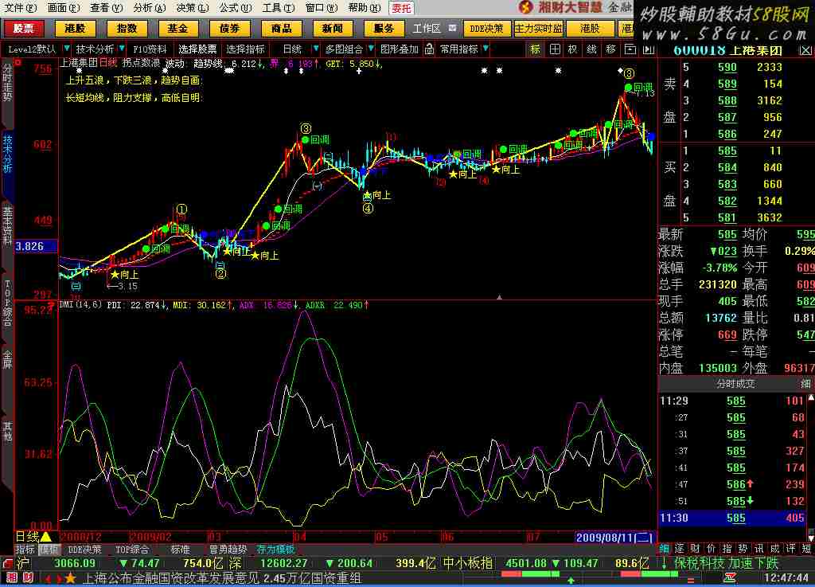Toggle the highlighted 标 marker icon
815x587 pixels.
[x=536, y=49]
